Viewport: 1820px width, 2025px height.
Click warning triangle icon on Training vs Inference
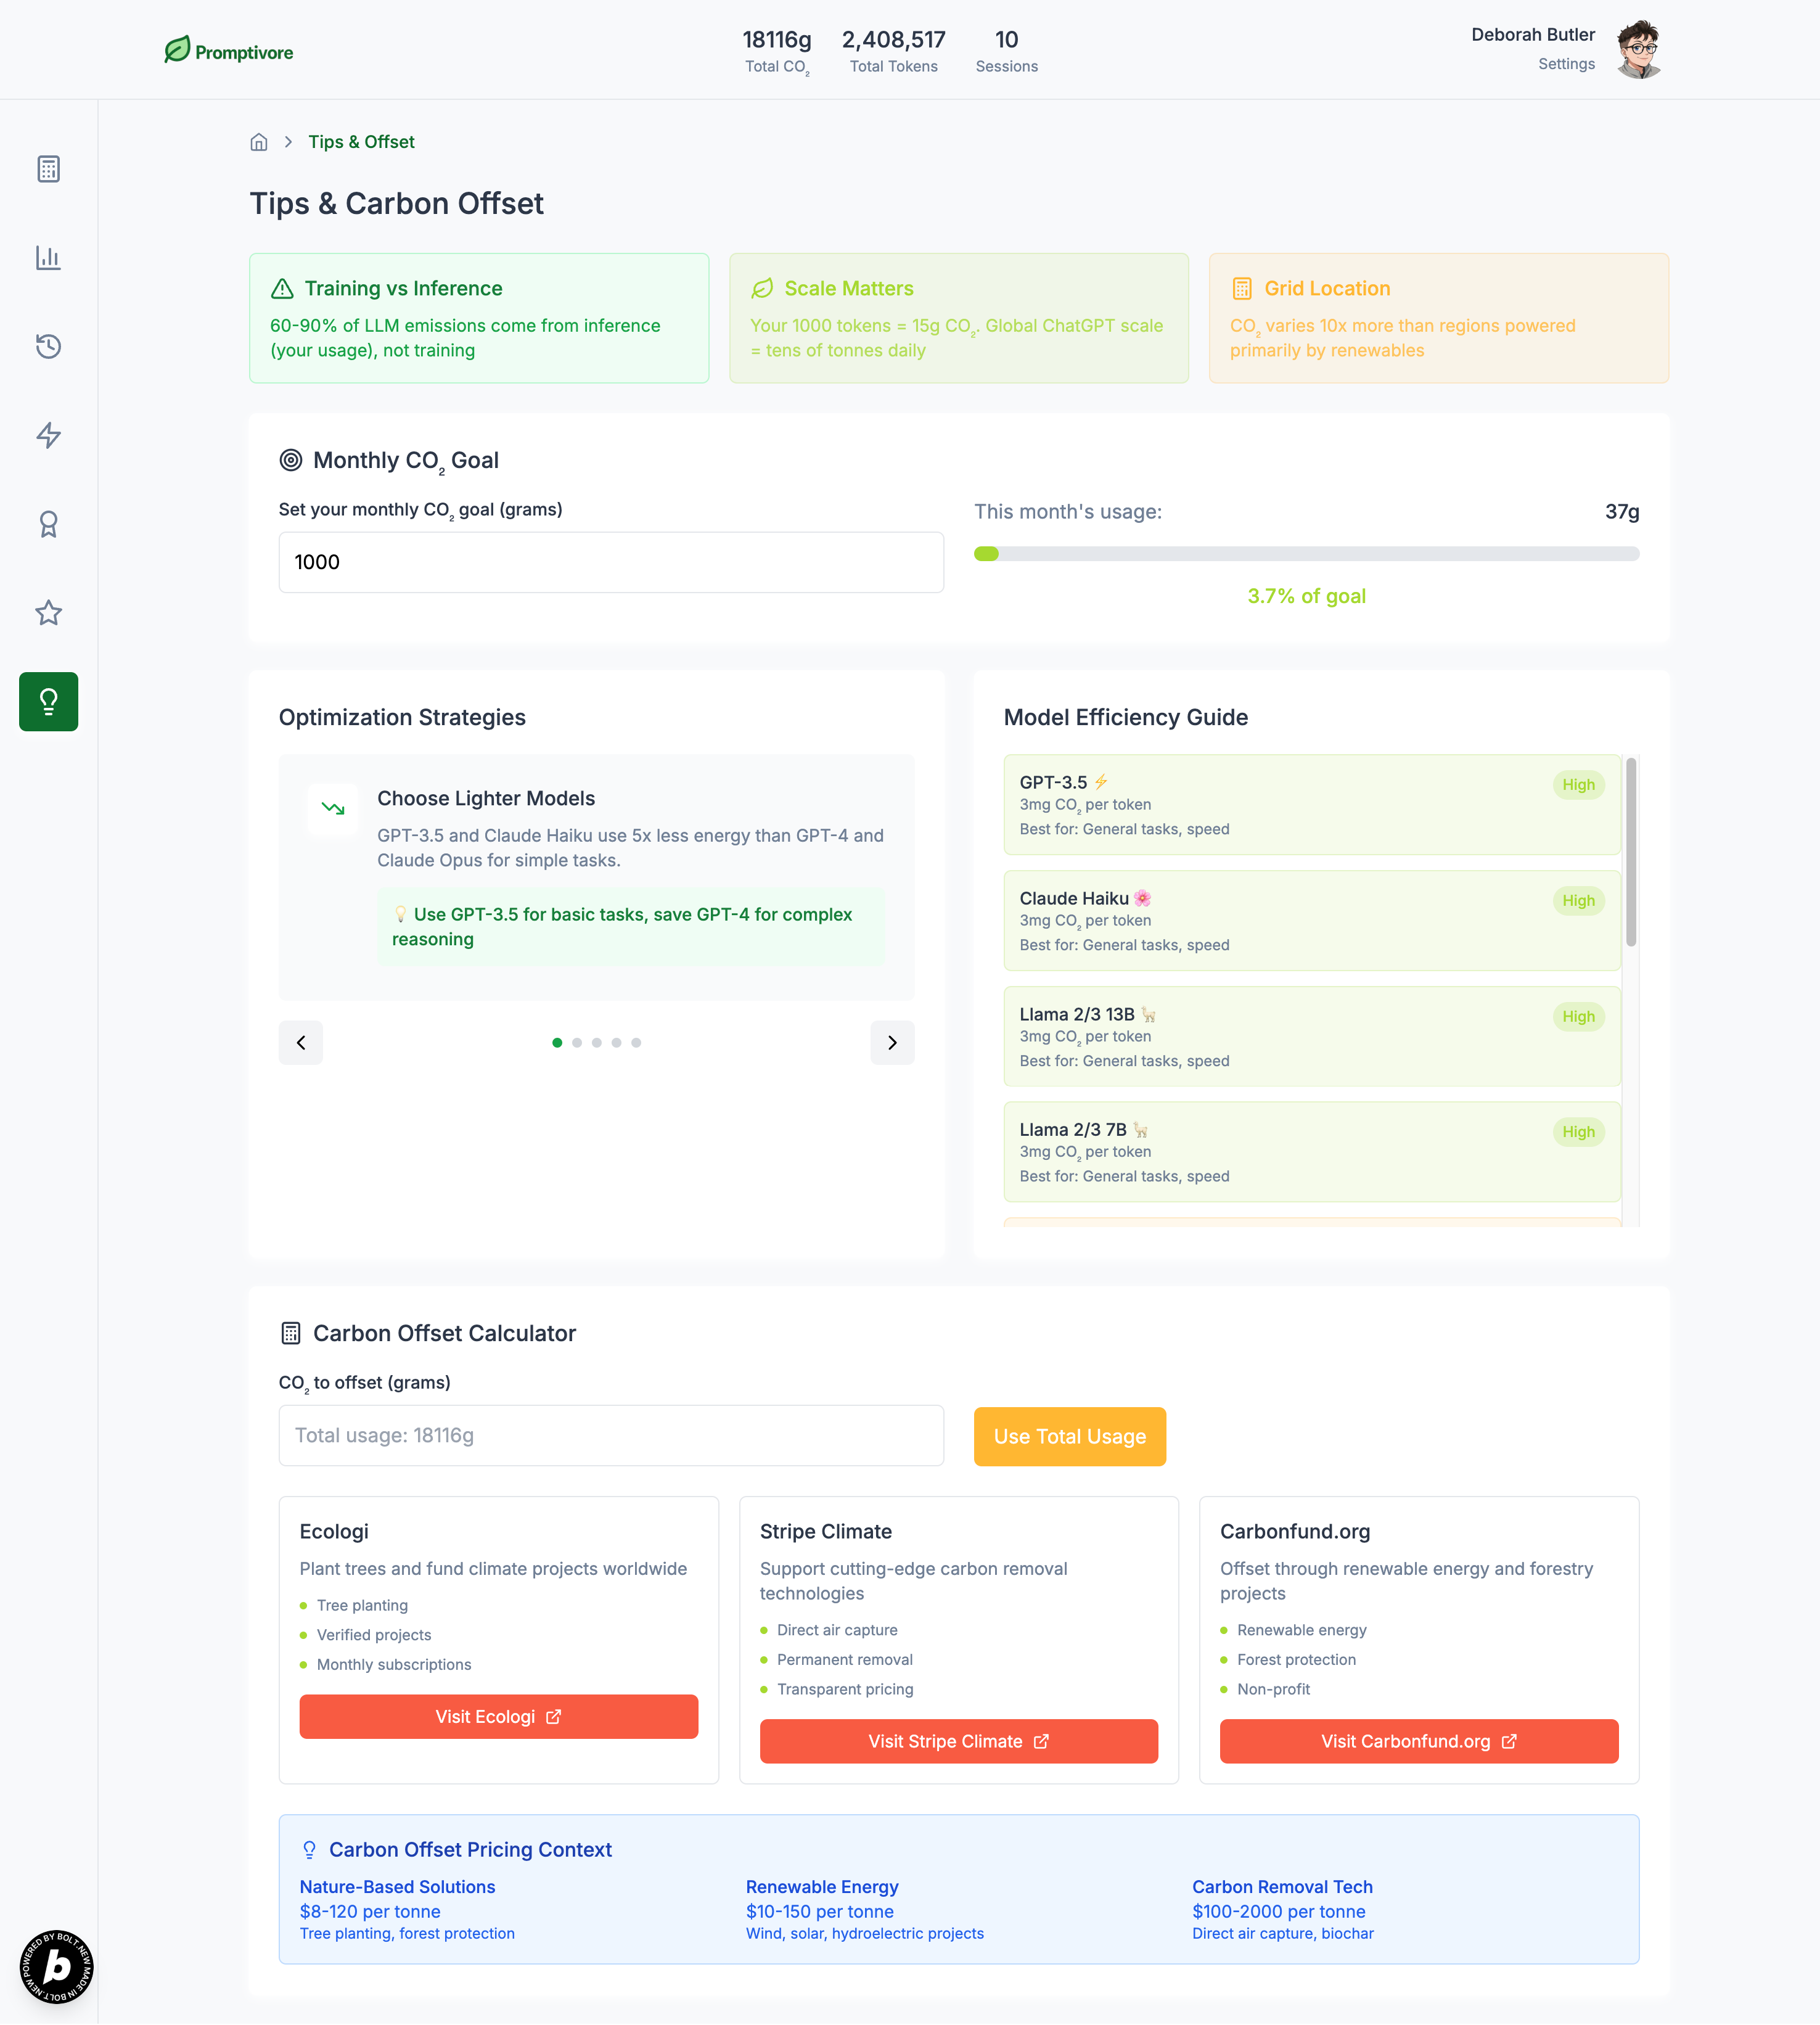(282, 288)
